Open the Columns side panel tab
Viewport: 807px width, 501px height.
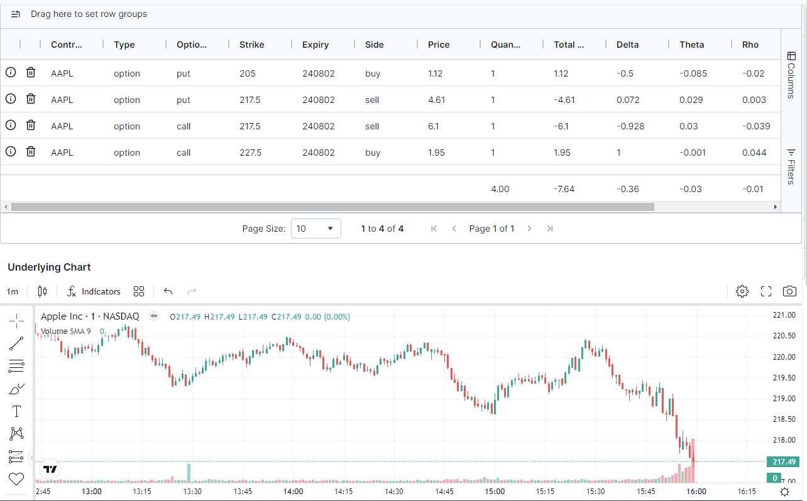[791, 75]
